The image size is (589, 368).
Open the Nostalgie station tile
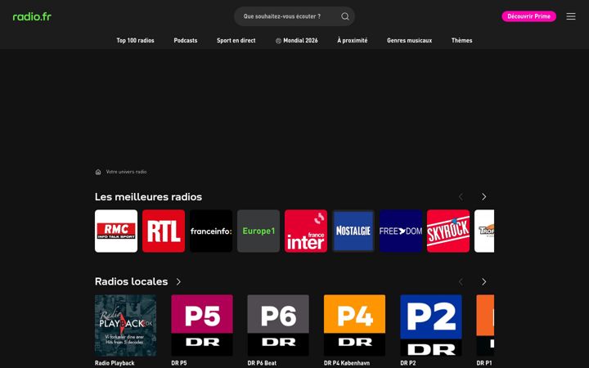(353, 231)
